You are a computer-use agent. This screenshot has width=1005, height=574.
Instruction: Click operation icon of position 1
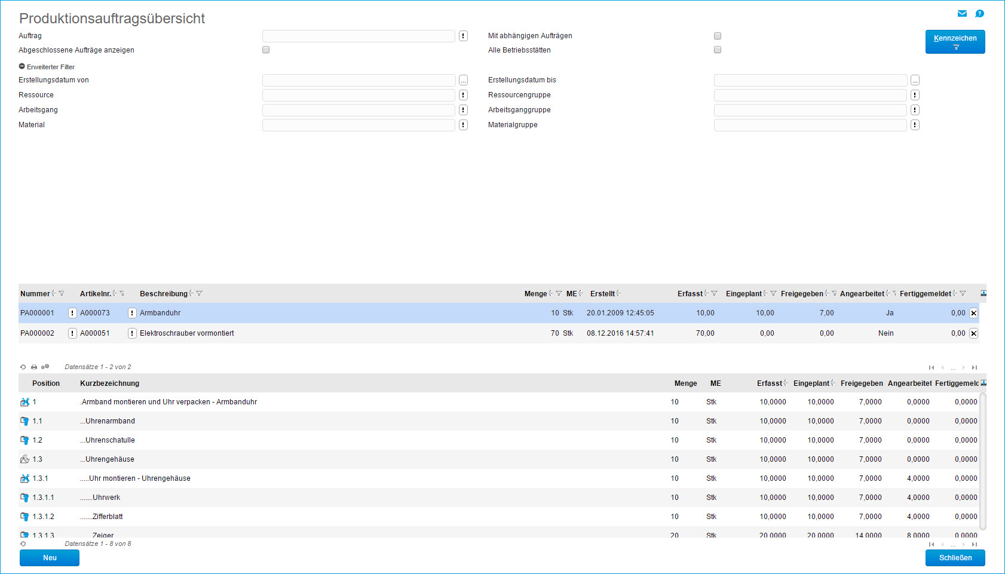click(24, 402)
